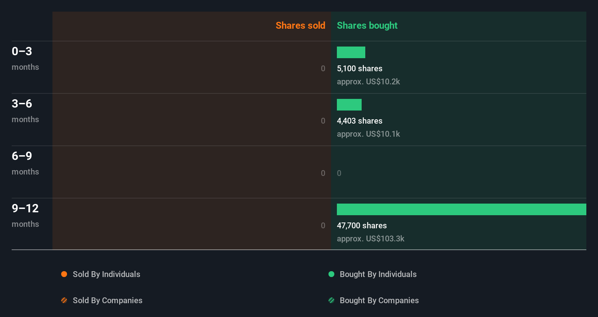Click the 0–3 months green bought bar
The image size is (598, 317).
pos(351,52)
